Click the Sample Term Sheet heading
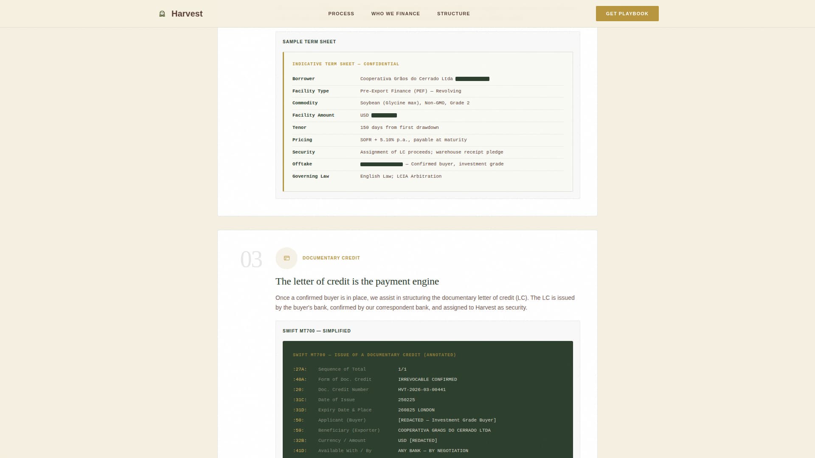 click(309, 42)
